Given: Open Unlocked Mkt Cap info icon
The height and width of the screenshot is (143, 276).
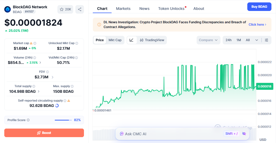Looking at the screenshot, I should (x=76, y=43).
